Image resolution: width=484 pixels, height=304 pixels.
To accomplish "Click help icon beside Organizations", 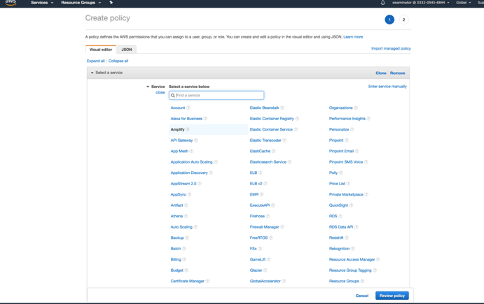I will 356,108.
